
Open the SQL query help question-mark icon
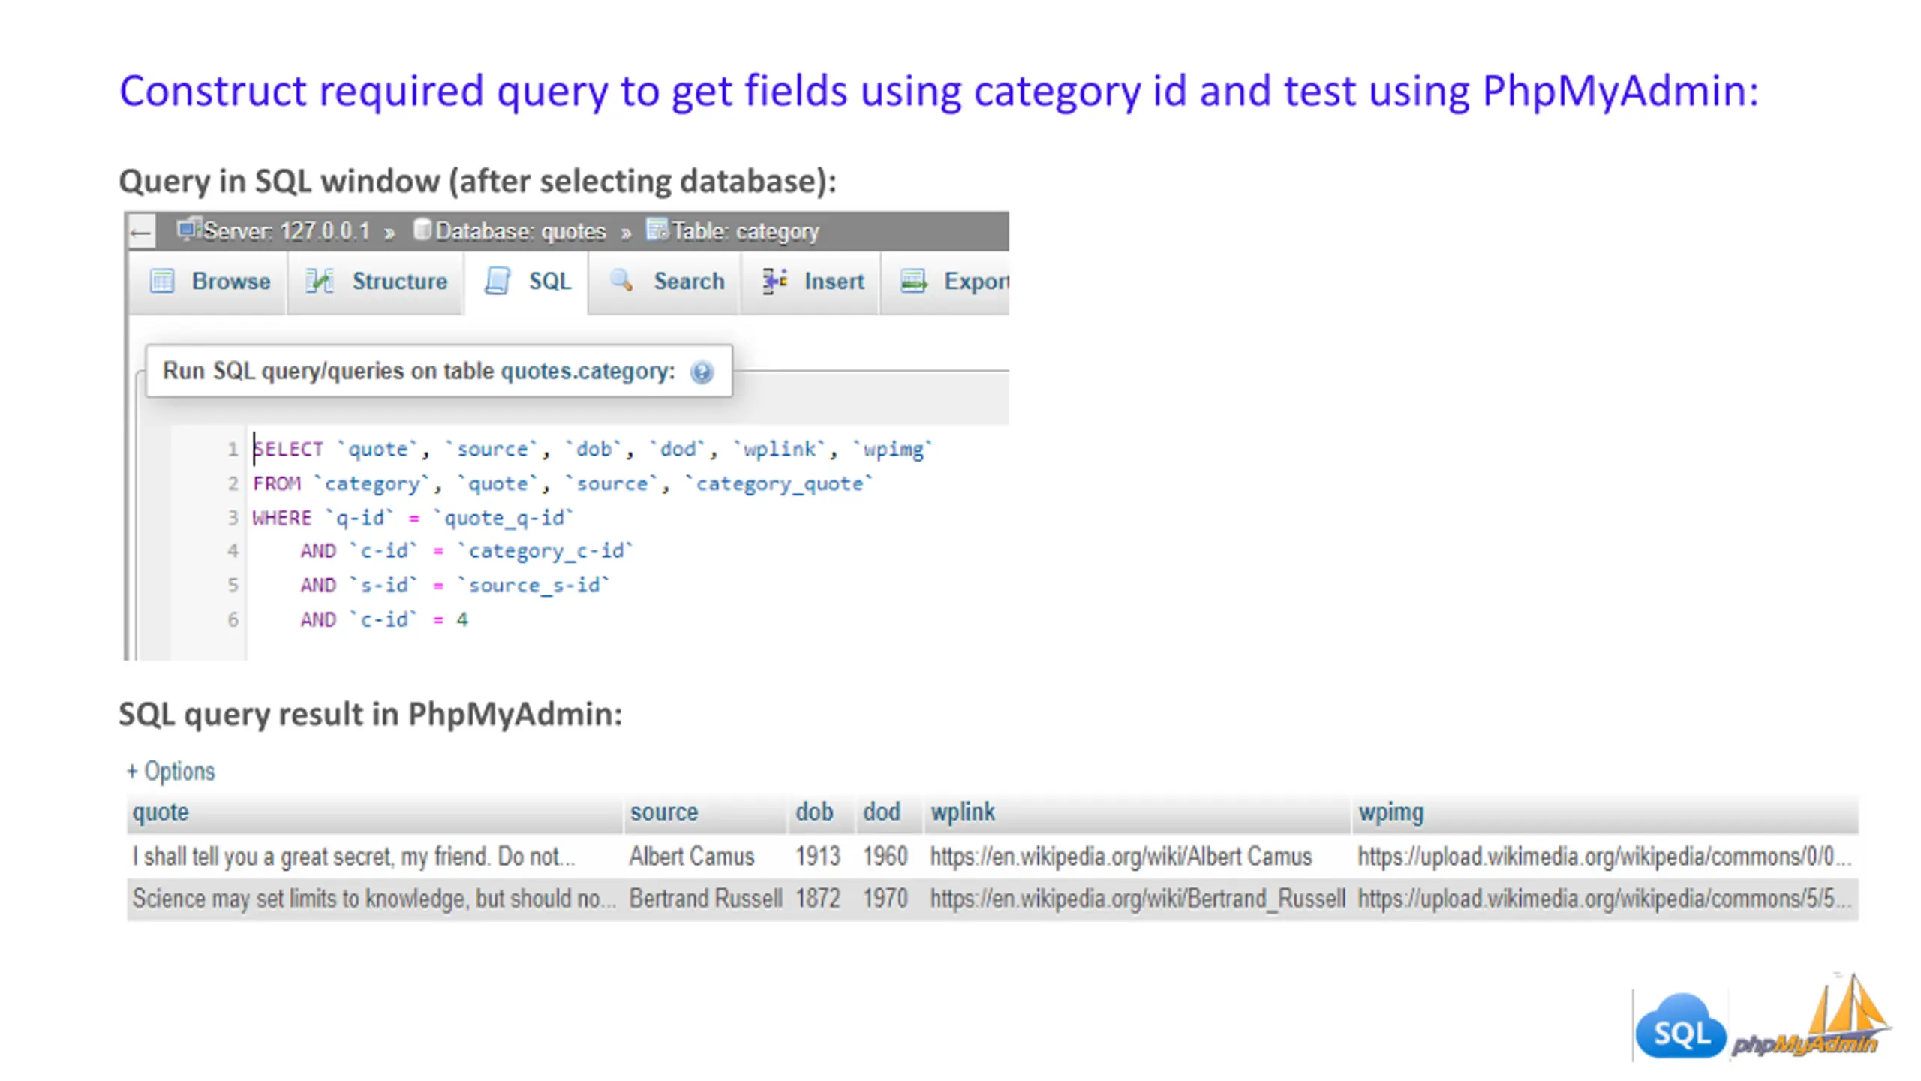702,372
